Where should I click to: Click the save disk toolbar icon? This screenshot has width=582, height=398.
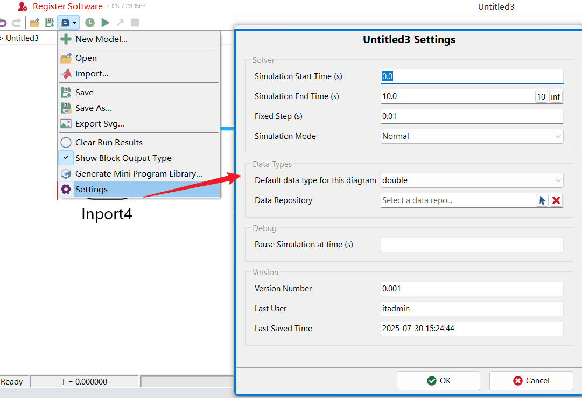(x=50, y=23)
